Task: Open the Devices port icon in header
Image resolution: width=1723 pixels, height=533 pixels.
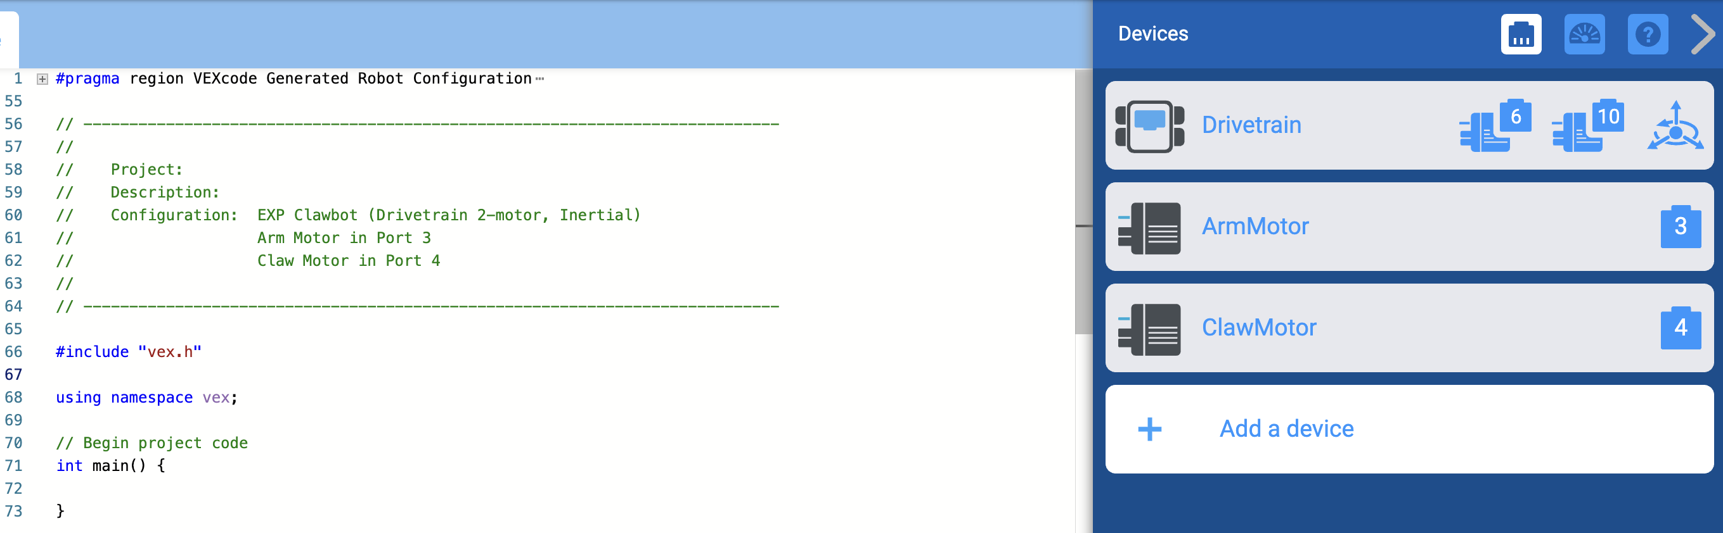Action: click(1520, 34)
